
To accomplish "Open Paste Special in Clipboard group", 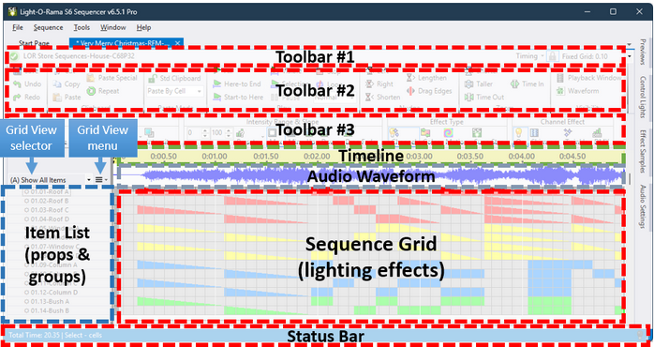I will [111, 78].
